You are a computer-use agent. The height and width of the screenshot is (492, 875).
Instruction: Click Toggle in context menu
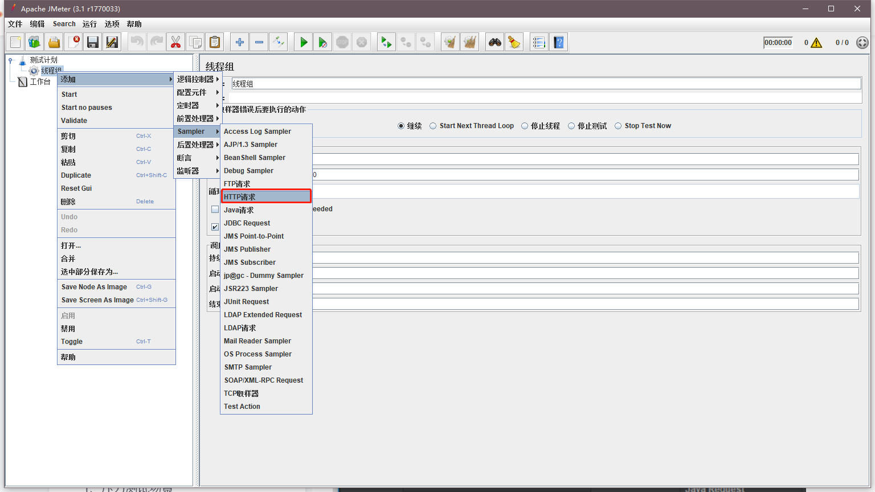[x=116, y=342]
